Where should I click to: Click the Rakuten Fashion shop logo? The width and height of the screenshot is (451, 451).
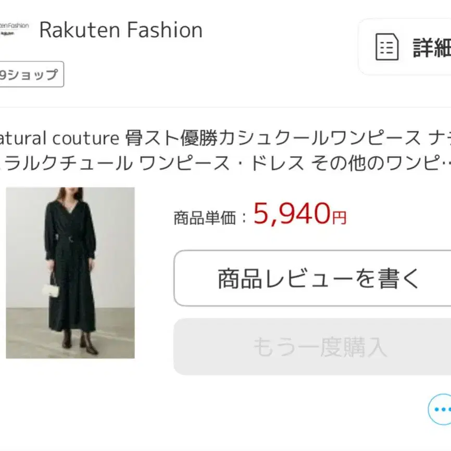[14, 30]
